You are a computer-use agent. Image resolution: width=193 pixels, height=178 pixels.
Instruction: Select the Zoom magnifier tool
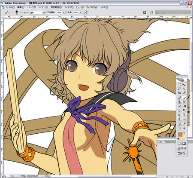pos(184,128)
